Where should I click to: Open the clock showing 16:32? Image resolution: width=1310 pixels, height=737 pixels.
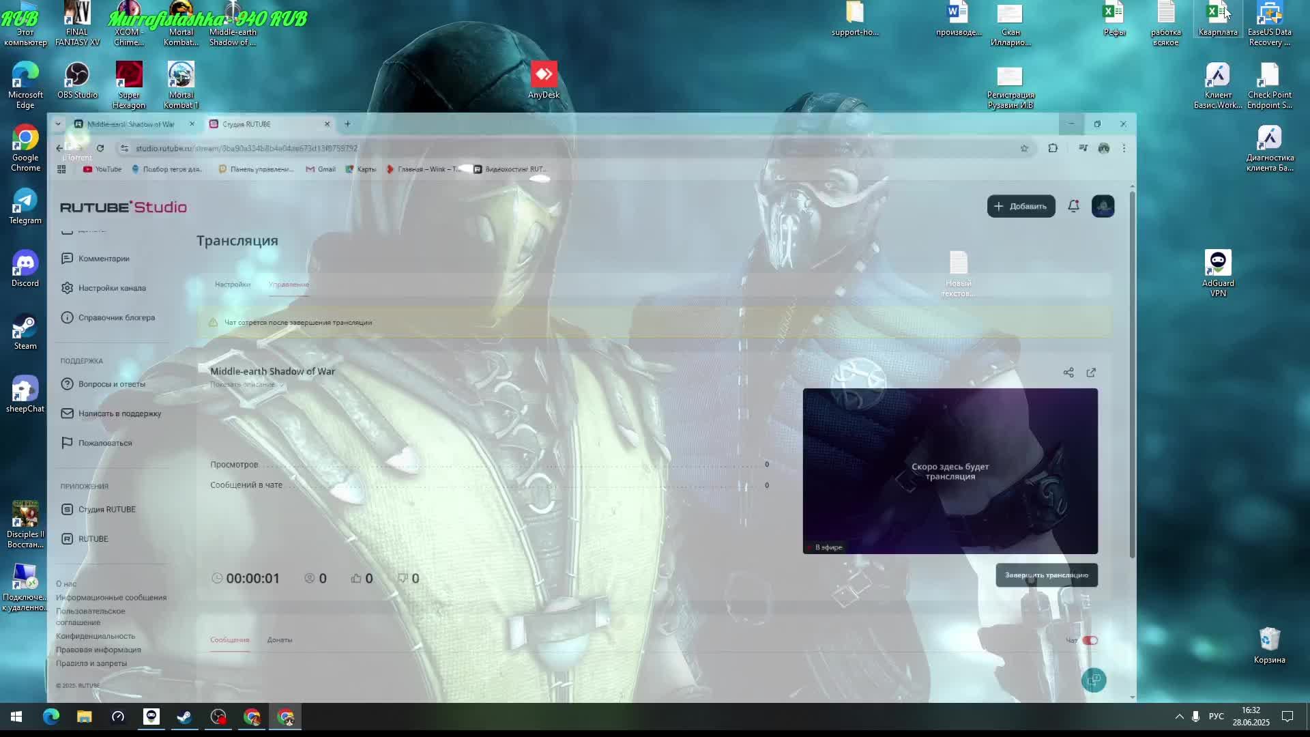(x=1251, y=717)
